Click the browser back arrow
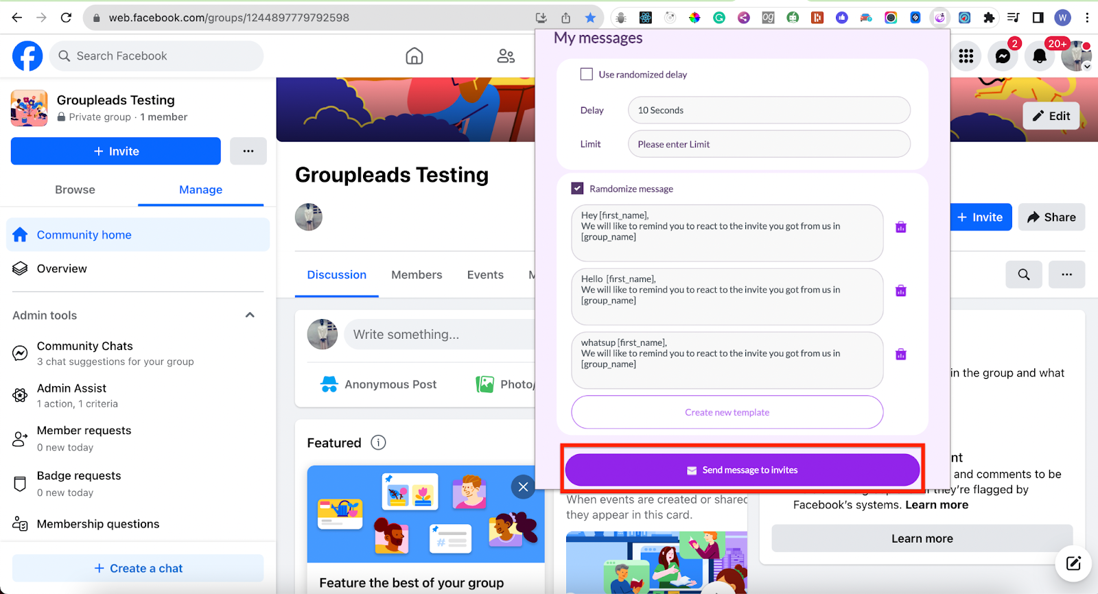Image resolution: width=1098 pixels, height=594 pixels. tap(17, 18)
